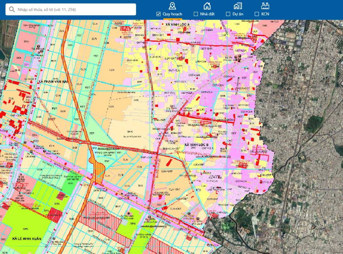The image size is (343, 254).
Task: Switch to the Nhà đất tab label
Action: [x=207, y=14]
